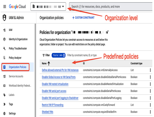Select Organization Policies in sidebar
The image size is (154, 117).
click(x=15, y=67)
